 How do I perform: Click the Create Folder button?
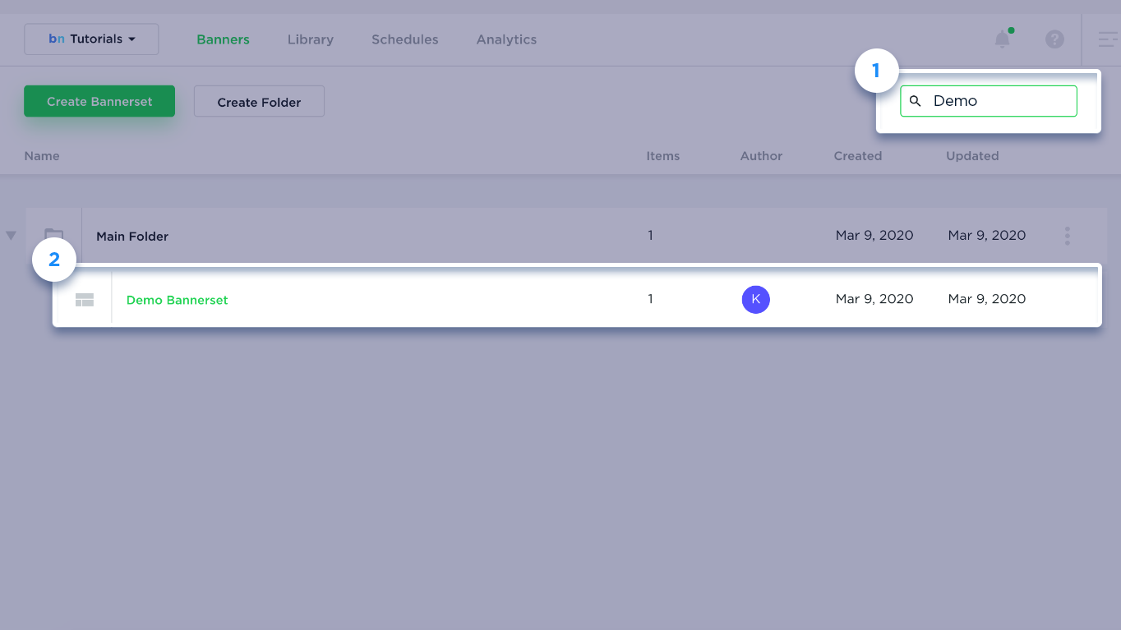[259, 102]
